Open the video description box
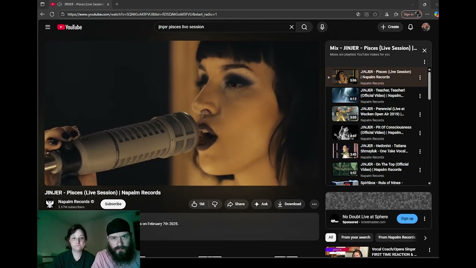Viewport: 476px width, 268px height. [x=229, y=227]
